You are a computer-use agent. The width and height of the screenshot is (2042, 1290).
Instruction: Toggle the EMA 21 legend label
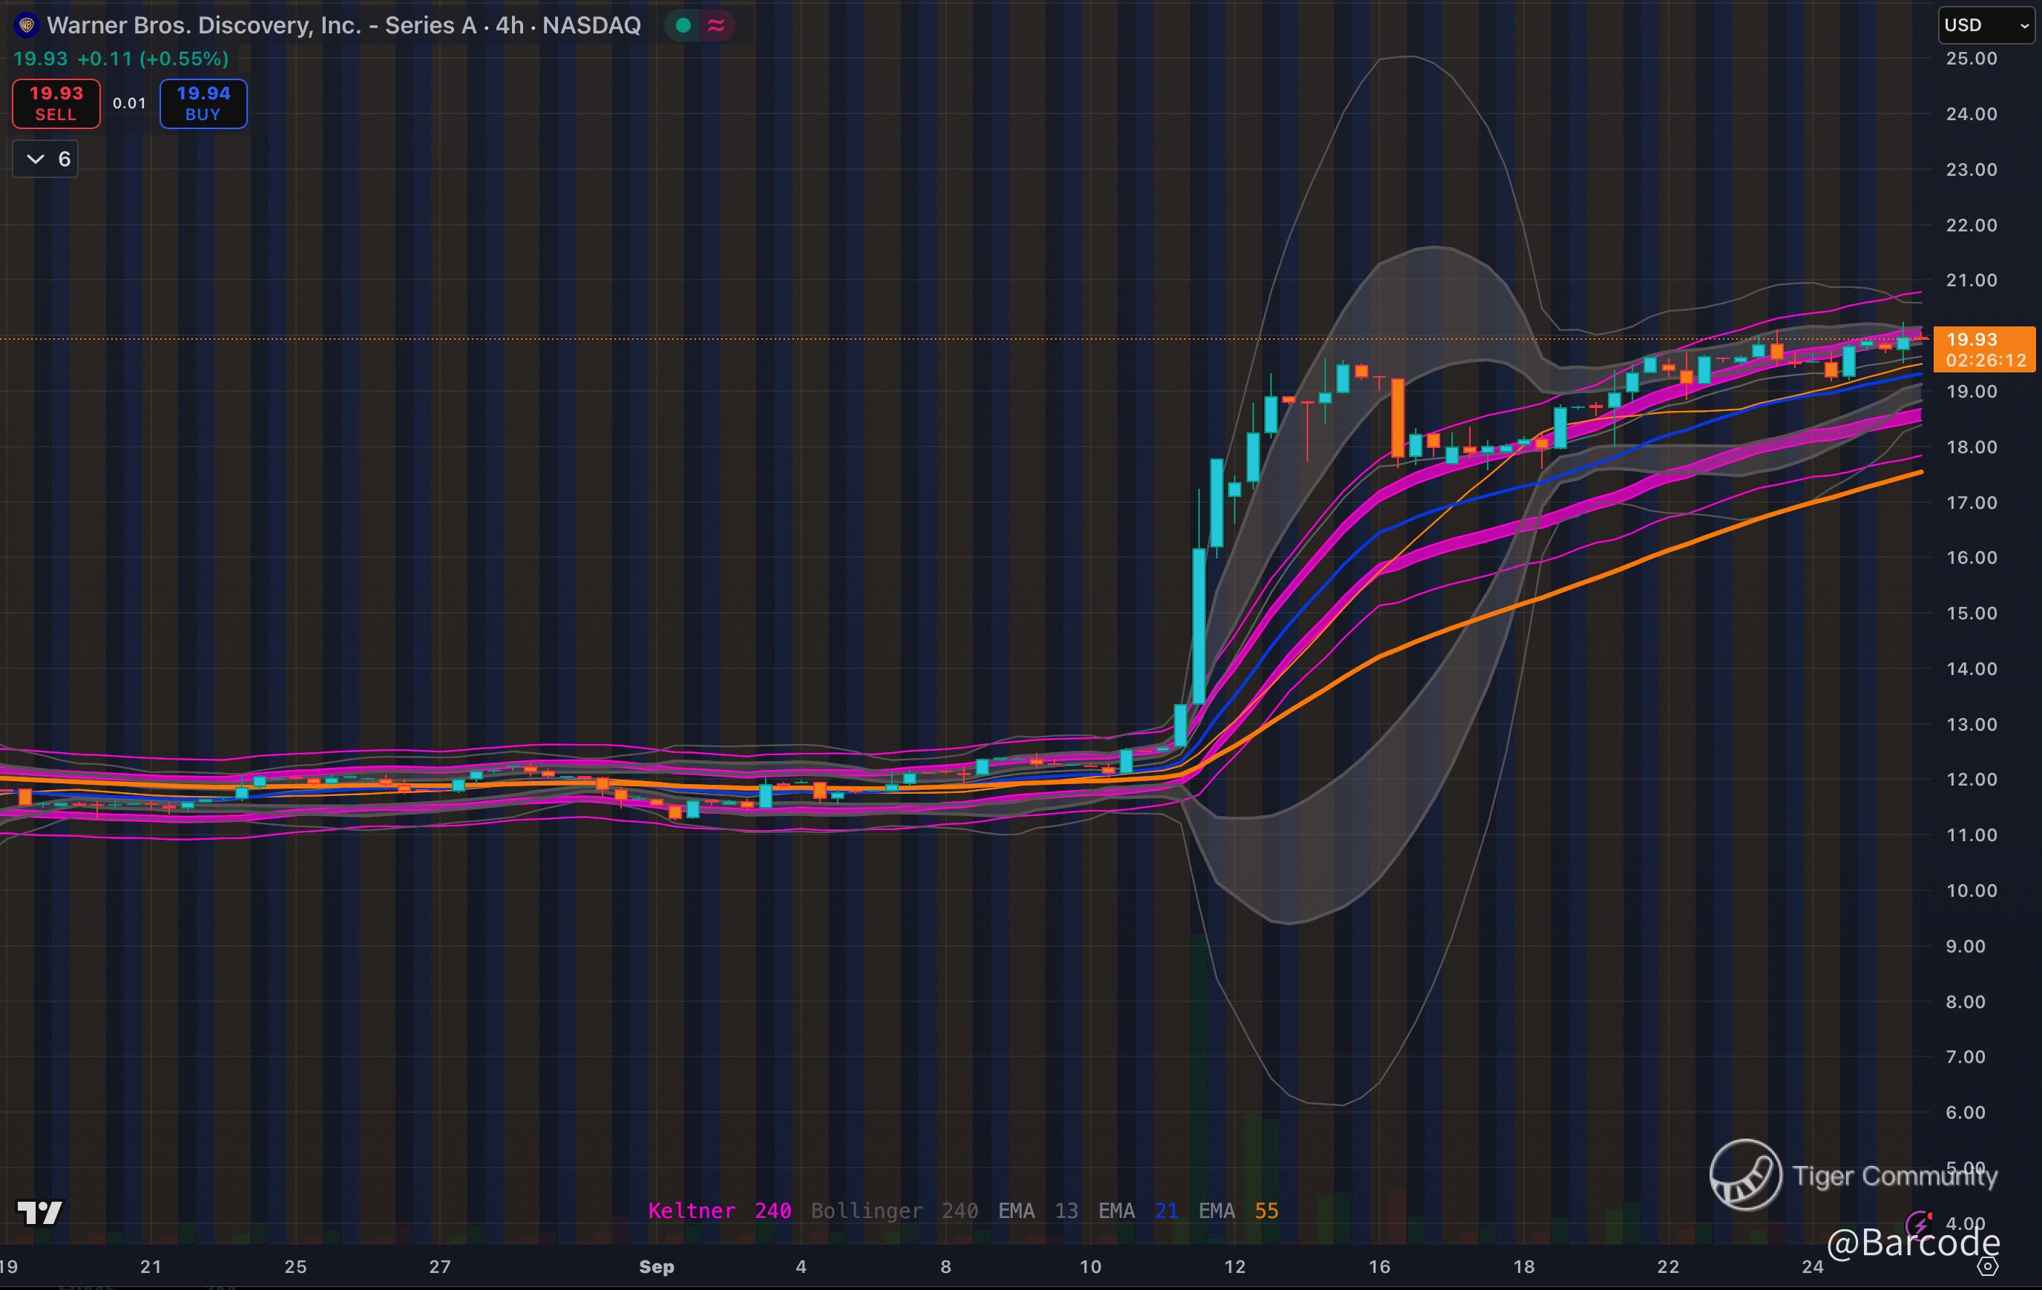click(x=1138, y=1211)
